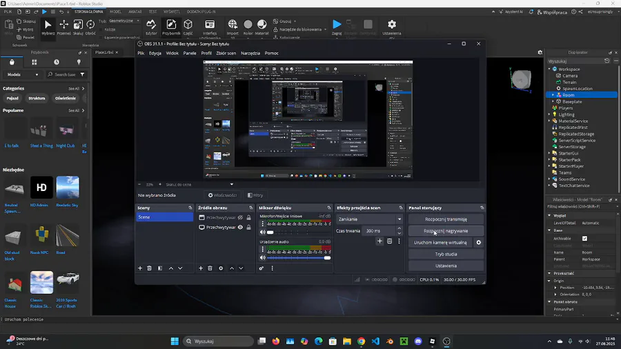Mute the Mikrofon/Wejście liniowe channel
The height and width of the screenshot is (349, 621).
262,232
